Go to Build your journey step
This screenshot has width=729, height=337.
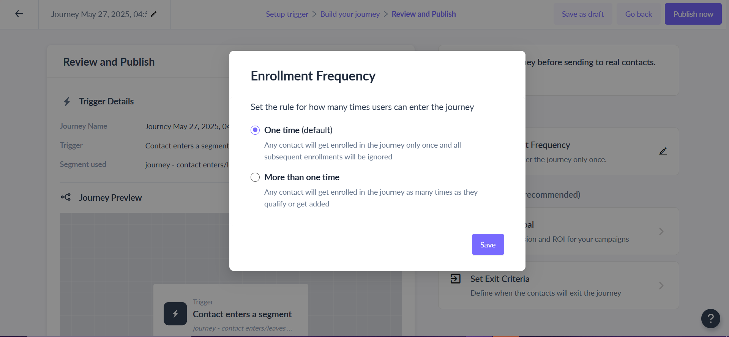point(350,14)
